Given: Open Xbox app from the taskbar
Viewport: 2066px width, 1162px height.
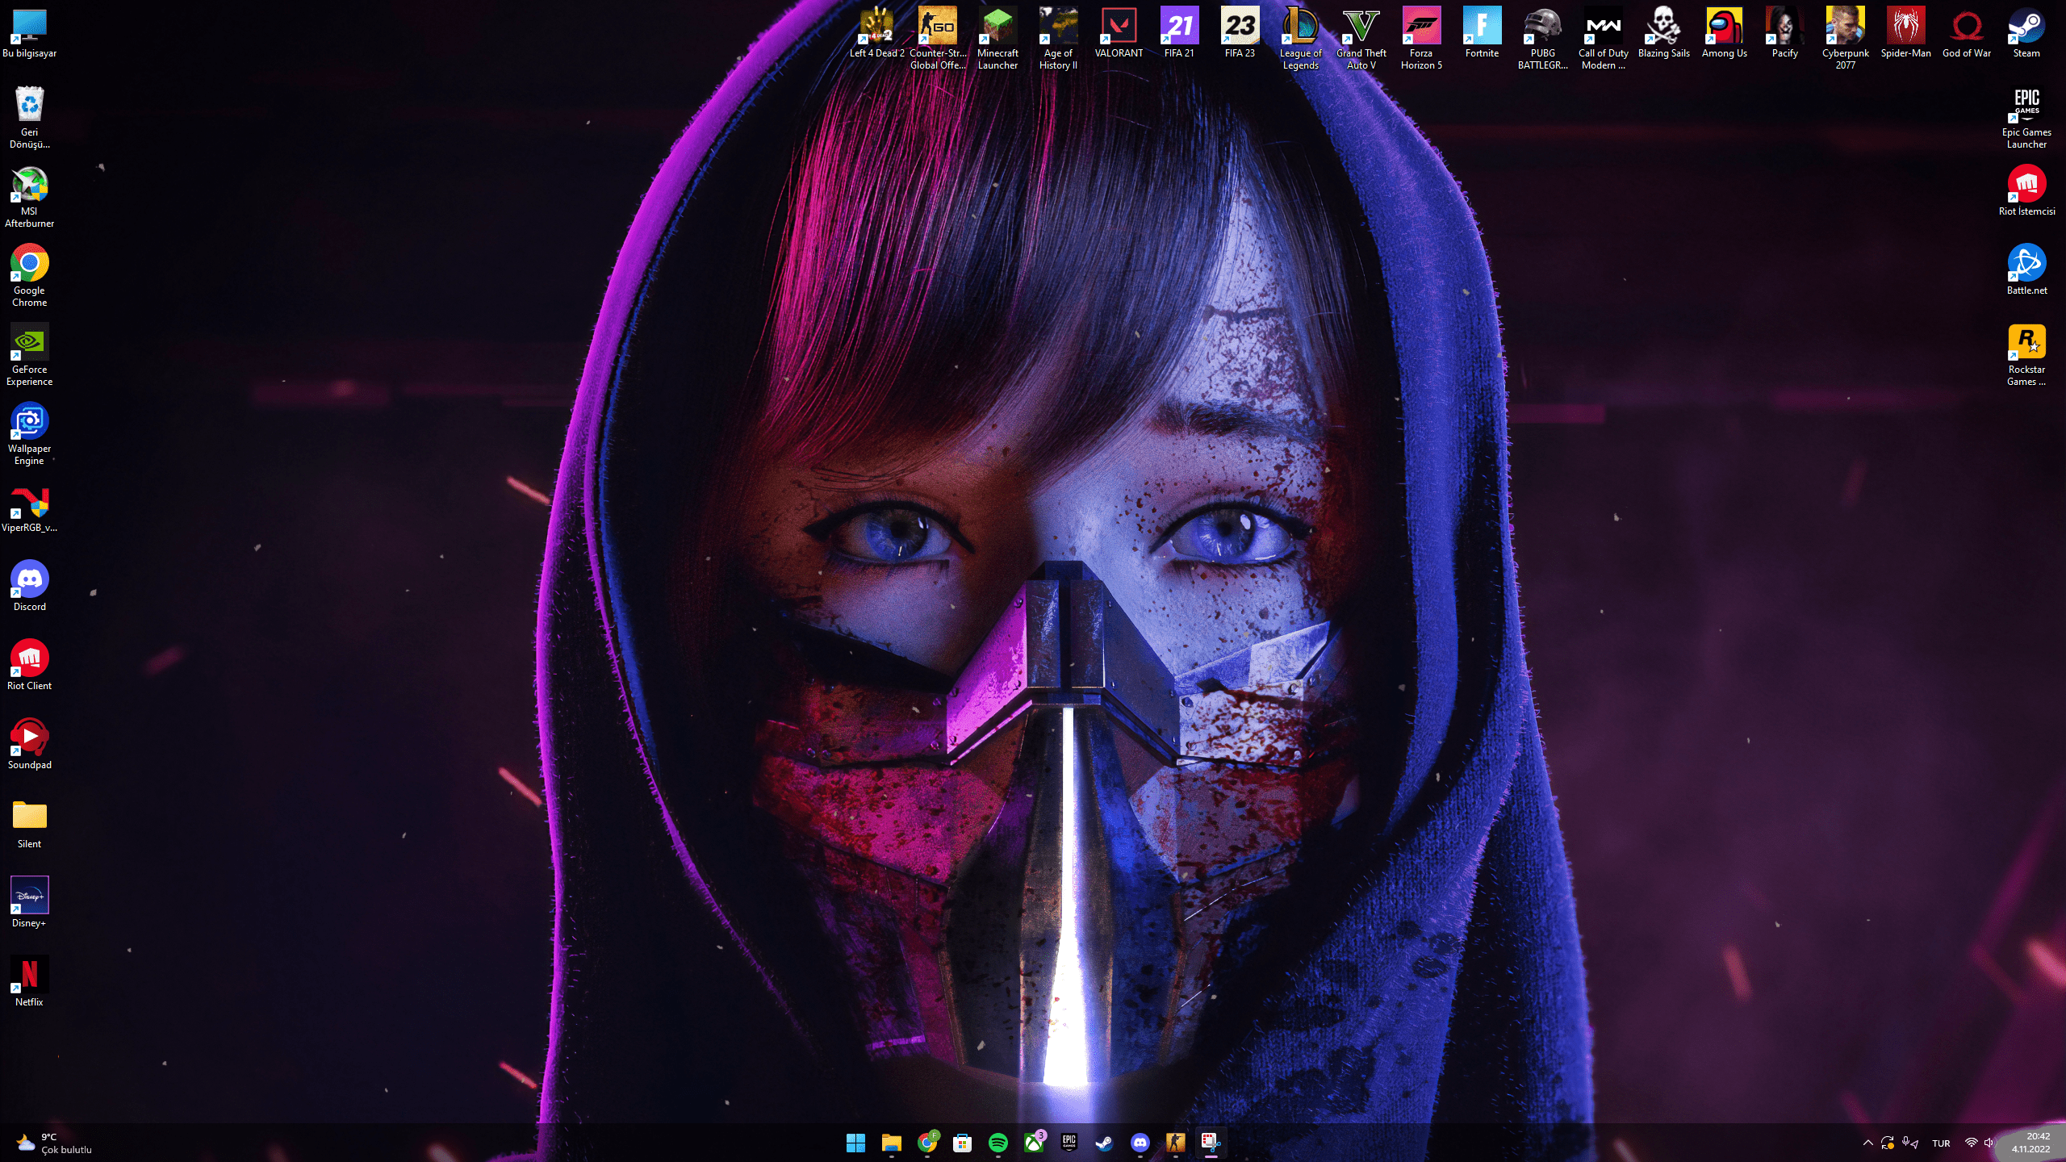Looking at the screenshot, I should click(x=1034, y=1143).
